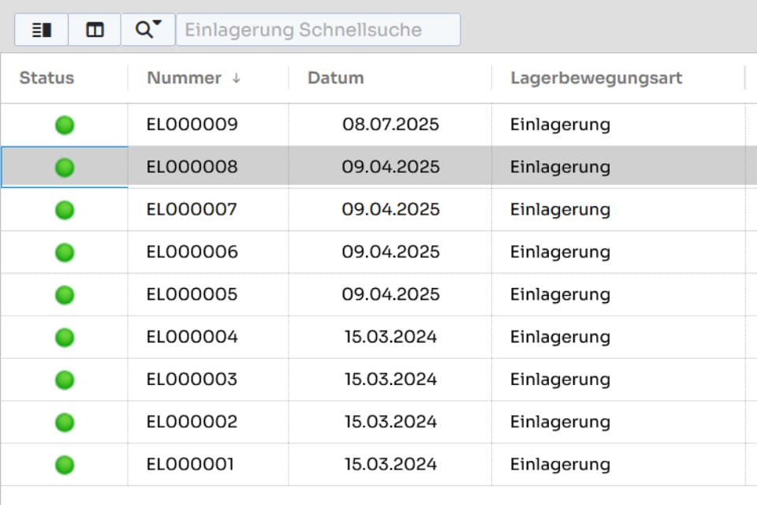Image resolution: width=757 pixels, height=505 pixels.
Task: Click green status dot of EL000001
Action: pos(65,465)
